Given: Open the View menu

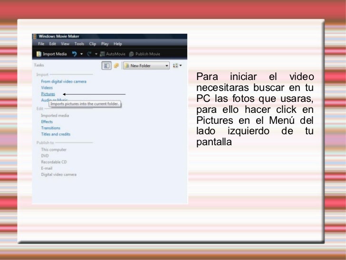Looking at the screenshot, I should [65, 44].
